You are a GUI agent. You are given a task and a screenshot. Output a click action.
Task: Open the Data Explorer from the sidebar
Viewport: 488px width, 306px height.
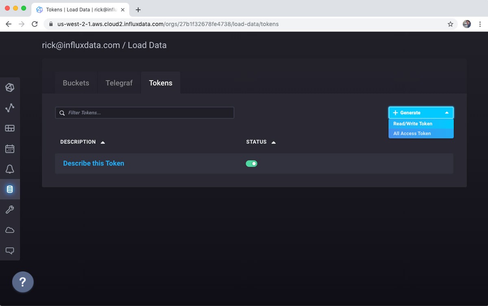tap(10, 108)
